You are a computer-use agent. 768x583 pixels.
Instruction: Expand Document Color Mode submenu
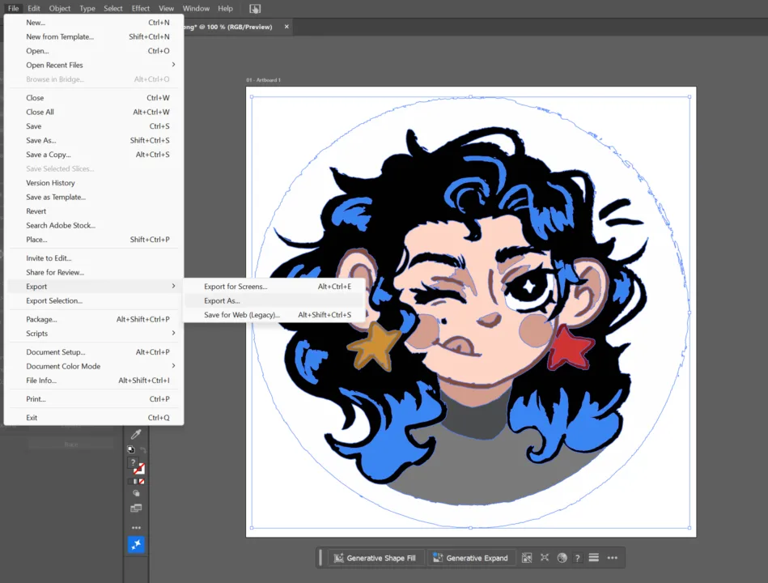(x=94, y=366)
